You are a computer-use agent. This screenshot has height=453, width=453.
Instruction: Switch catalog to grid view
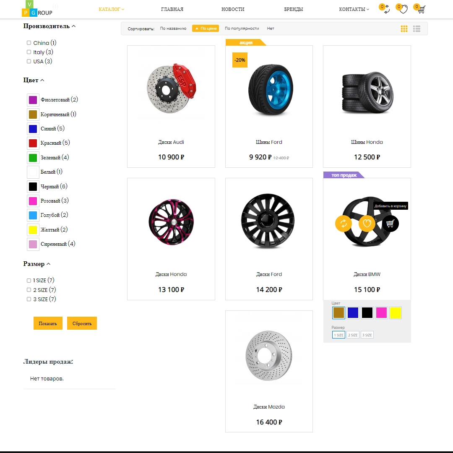[404, 29]
